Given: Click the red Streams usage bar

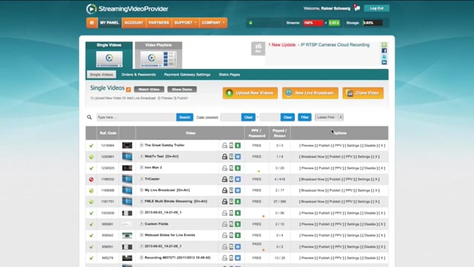Looking at the screenshot, I should coord(313,23).
